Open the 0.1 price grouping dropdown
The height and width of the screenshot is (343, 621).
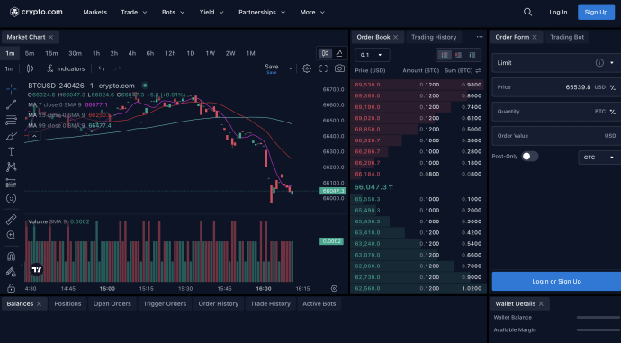click(372, 55)
